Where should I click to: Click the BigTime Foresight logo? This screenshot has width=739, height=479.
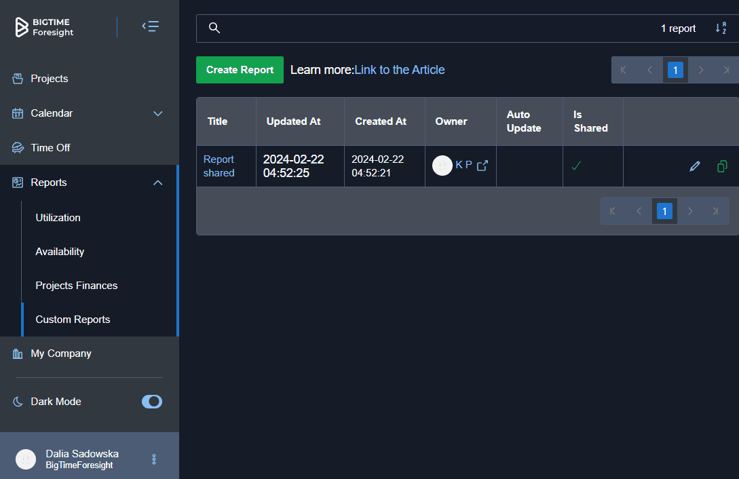click(43, 26)
